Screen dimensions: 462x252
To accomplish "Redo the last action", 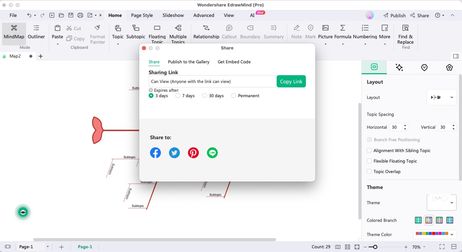I will click(x=42, y=15).
